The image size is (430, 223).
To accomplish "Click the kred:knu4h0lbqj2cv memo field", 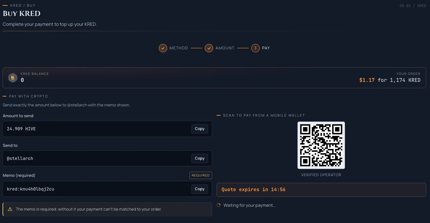I will coord(107,189).
